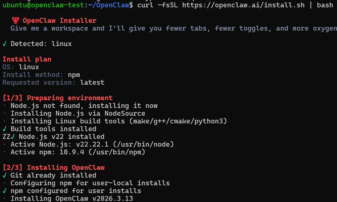This screenshot has width=337, height=202.
Task: Click the word bash in command
Action: (x=325, y=5)
